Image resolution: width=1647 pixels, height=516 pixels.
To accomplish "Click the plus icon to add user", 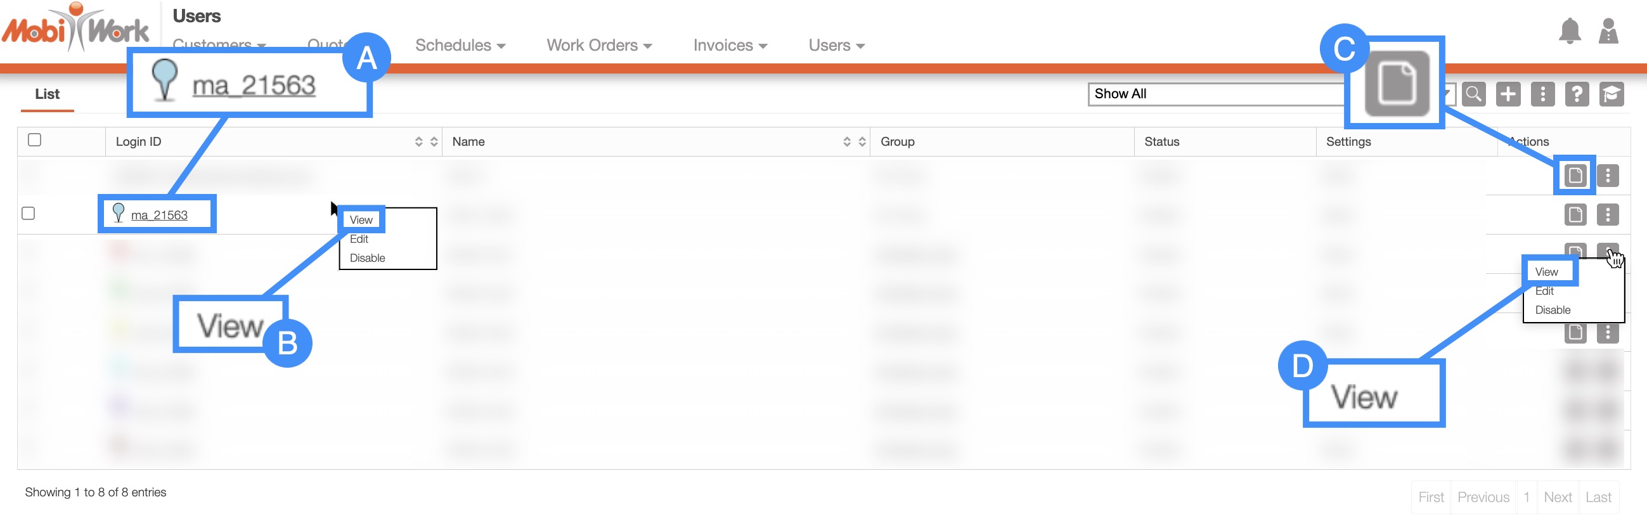I will pyautogui.click(x=1508, y=94).
